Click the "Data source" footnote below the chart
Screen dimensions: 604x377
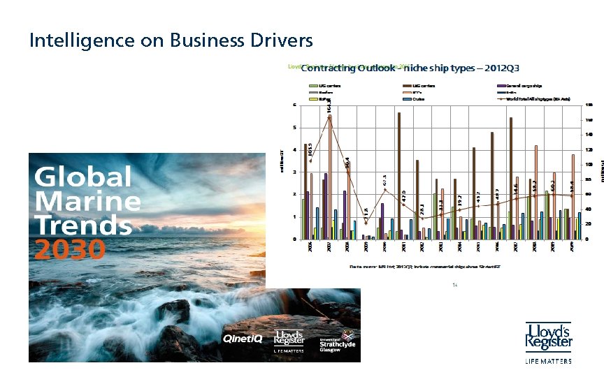pyautogui.click(x=425, y=266)
